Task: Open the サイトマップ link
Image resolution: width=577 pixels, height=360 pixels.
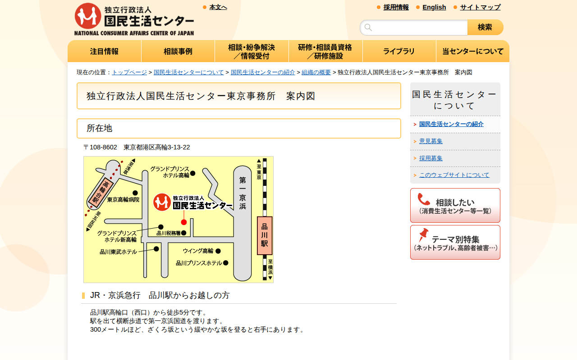Action: (480, 7)
